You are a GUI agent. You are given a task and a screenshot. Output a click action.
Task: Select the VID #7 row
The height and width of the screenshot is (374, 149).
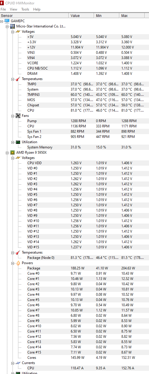point(88,205)
